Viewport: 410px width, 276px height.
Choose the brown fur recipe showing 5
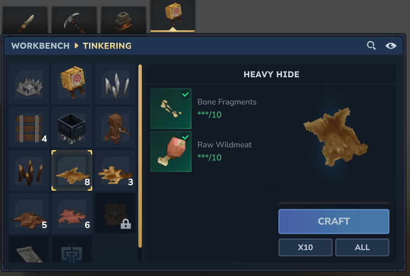click(x=29, y=213)
